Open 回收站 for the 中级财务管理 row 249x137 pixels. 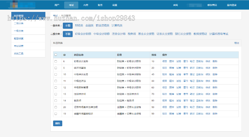[200, 88]
